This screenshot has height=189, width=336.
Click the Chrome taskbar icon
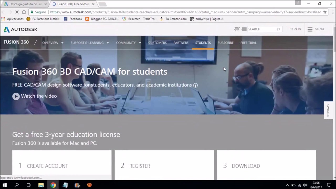click(53, 185)
